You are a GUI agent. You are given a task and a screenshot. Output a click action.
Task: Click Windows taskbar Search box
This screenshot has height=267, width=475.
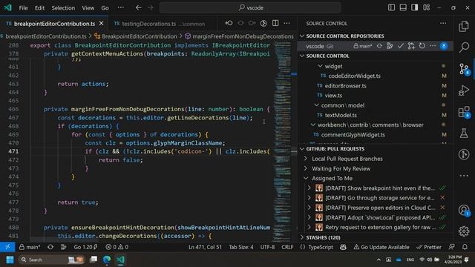pos(51,260)
